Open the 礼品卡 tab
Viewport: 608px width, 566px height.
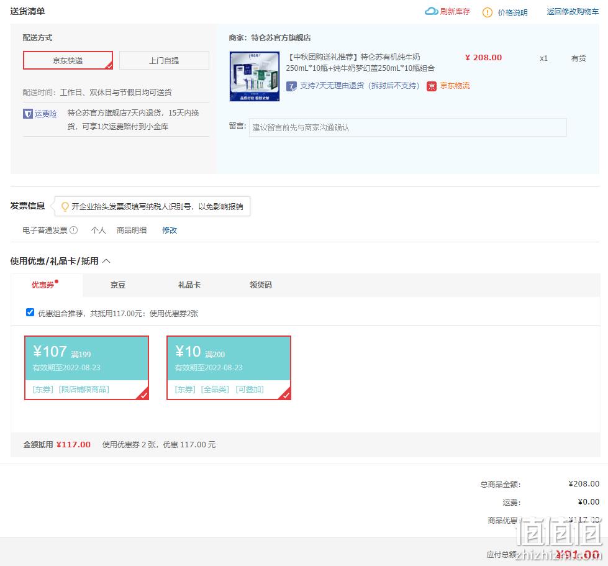(189, 285)
